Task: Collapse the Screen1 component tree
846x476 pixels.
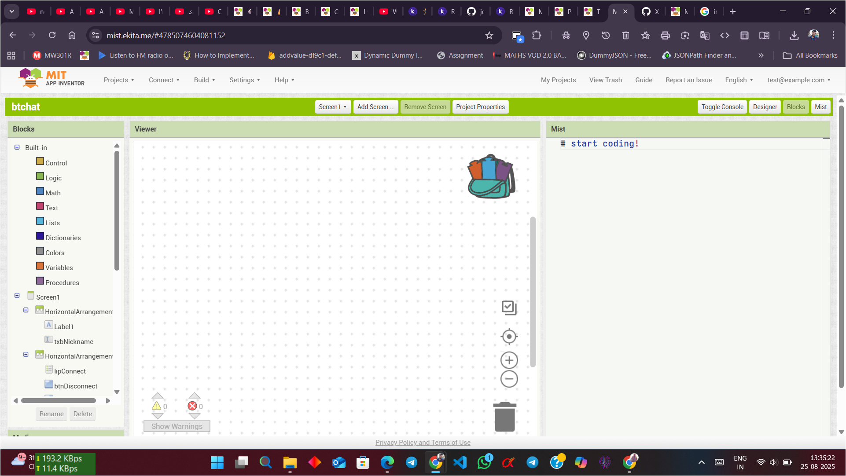Action: tap(17, 296)
